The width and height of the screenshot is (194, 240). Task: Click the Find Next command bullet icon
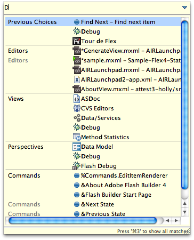pyautogui.click(x=77, y=22)
